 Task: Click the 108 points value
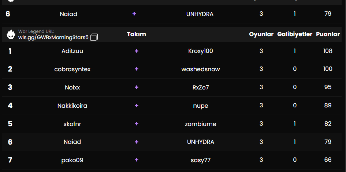[328, 51]
